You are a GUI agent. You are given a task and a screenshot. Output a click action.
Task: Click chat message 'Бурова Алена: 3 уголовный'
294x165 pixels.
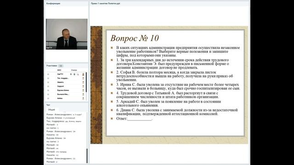[x=61, y=118]
